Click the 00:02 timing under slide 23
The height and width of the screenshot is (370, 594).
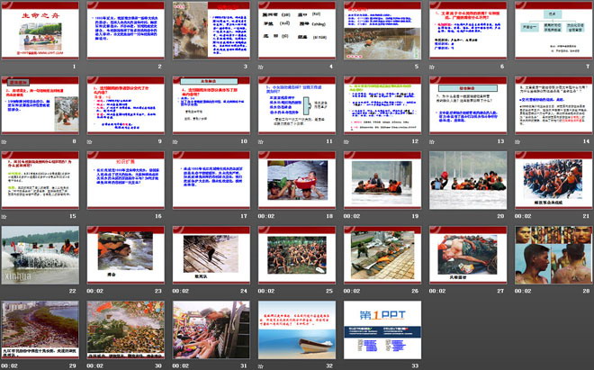tap(98, 291)
